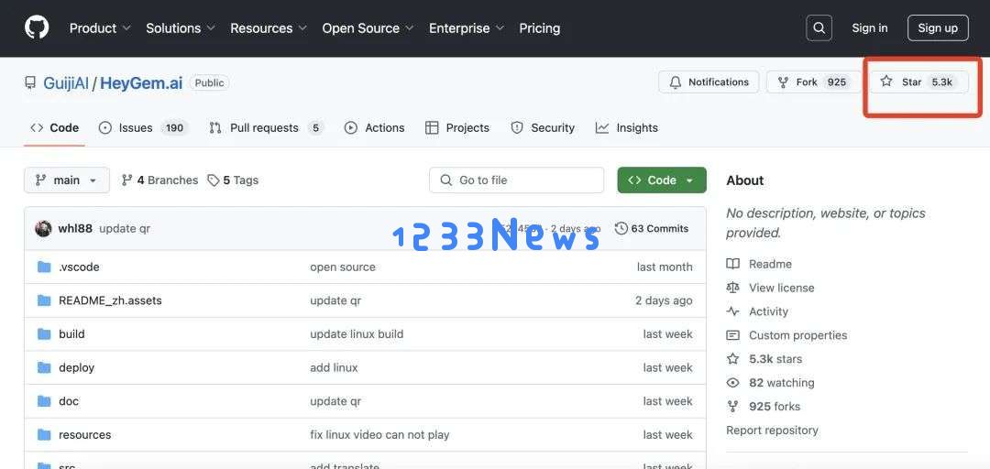Click the branch icon beside 4 Branches
This screenshot has height=469, width=990.
[126, 180]
